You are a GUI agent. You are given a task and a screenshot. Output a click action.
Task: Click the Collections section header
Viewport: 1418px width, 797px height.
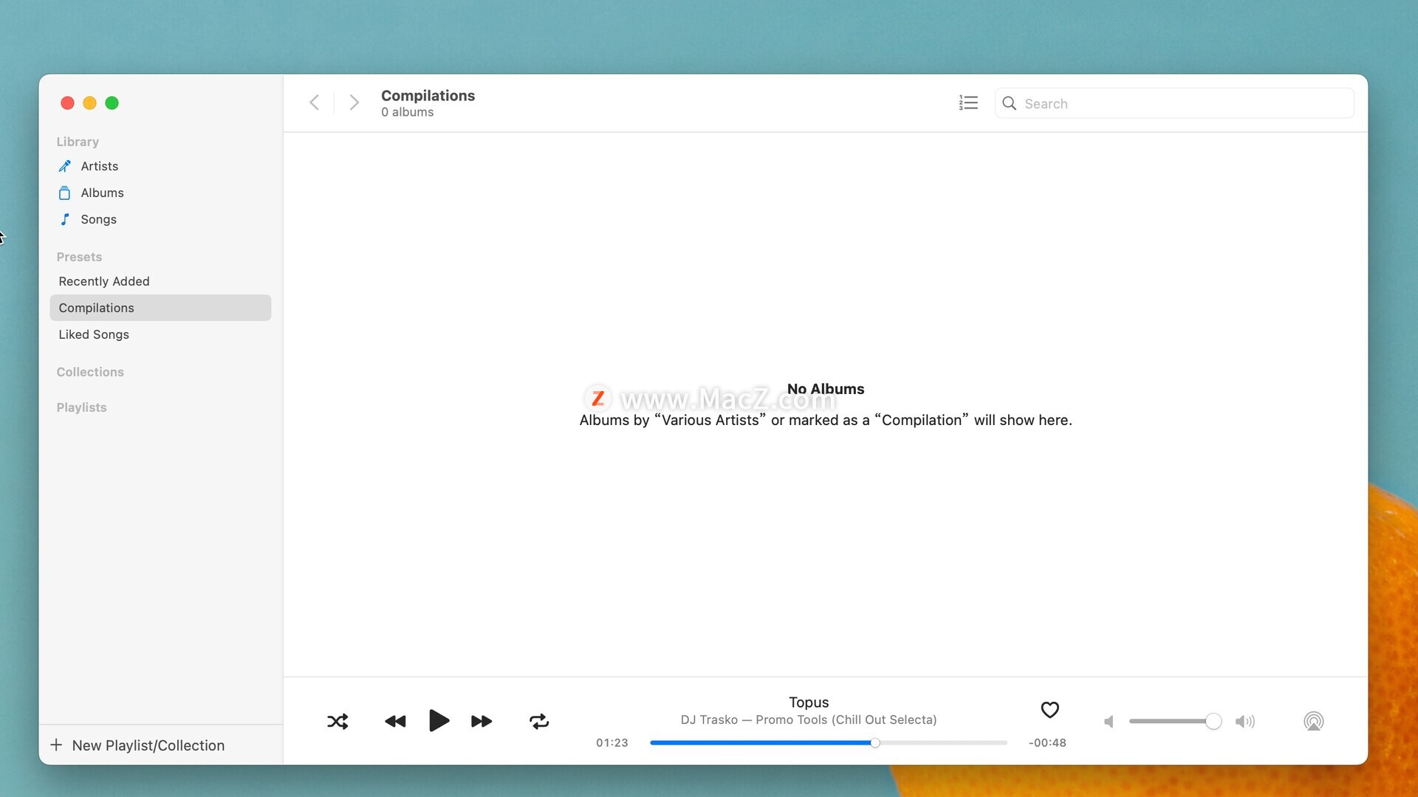tap(90, 372)
